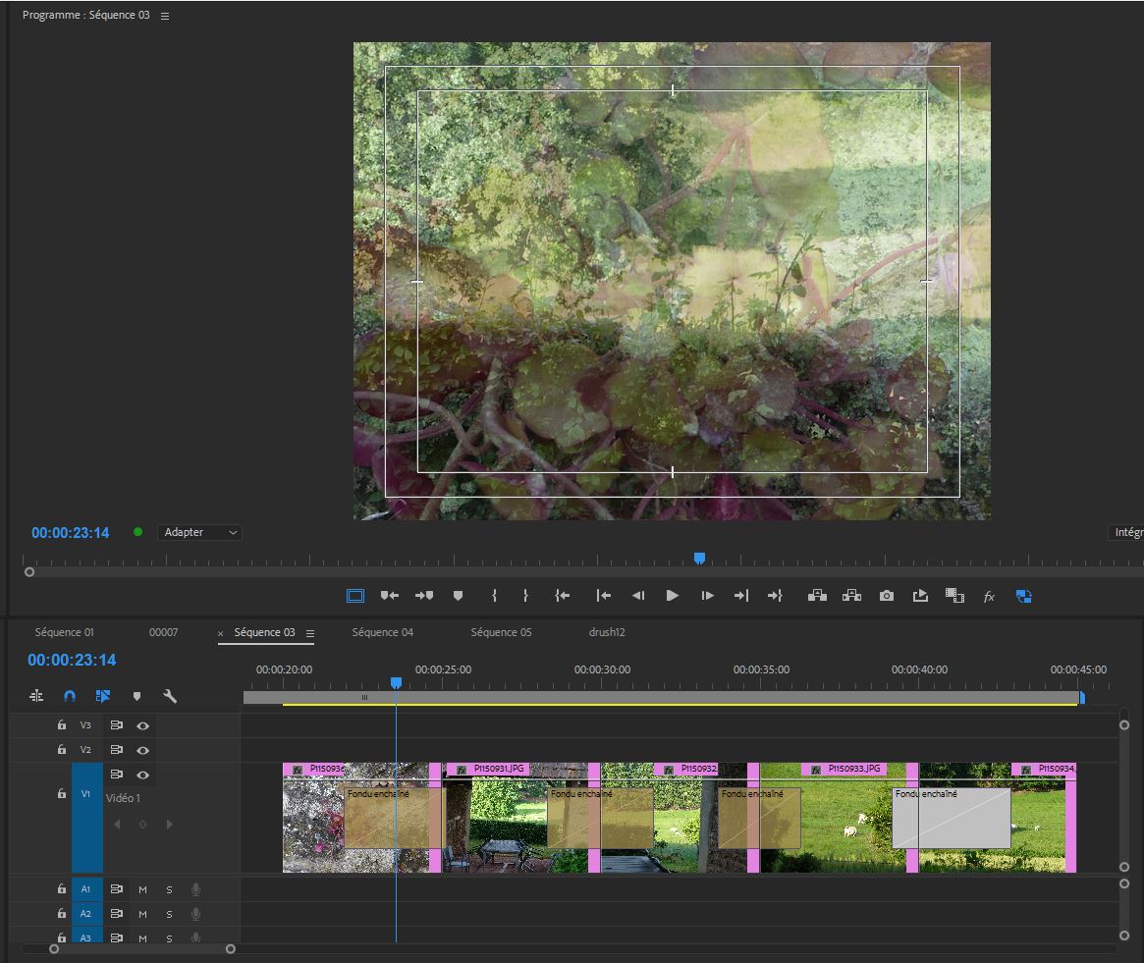Viewport: 1144px width, 963px height.
Task: Solo audio track A2
Action: pos(169,914)
